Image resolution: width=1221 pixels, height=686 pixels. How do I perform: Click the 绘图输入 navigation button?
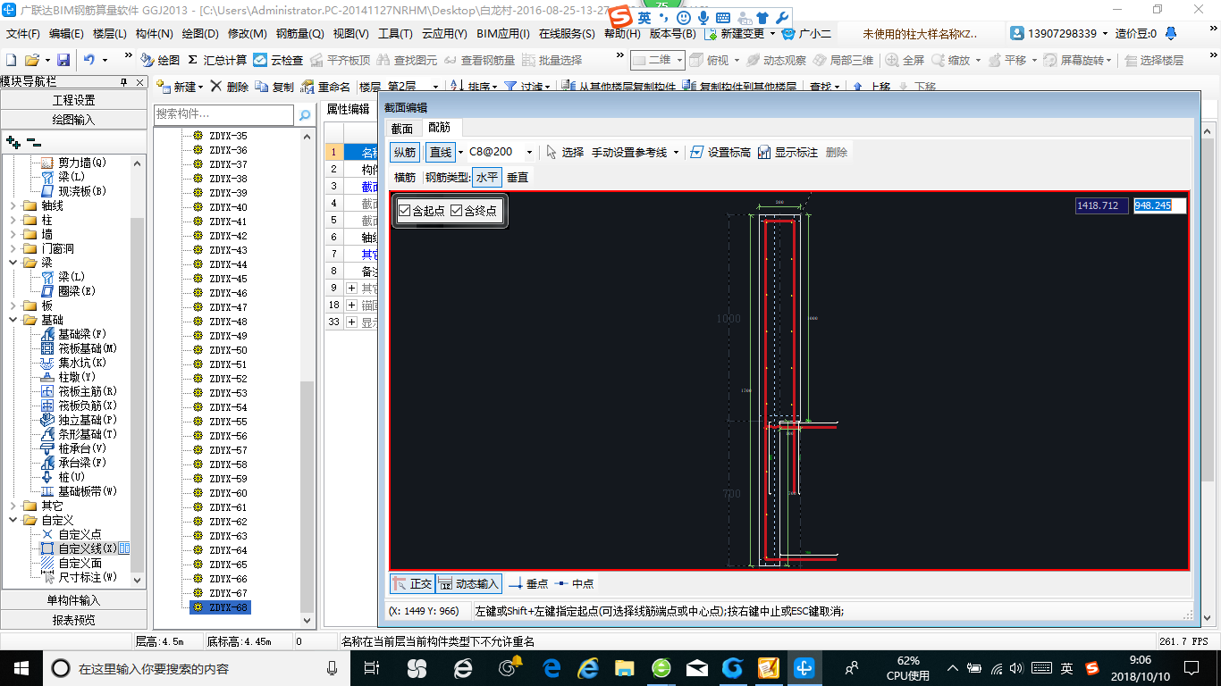(74, 120)
